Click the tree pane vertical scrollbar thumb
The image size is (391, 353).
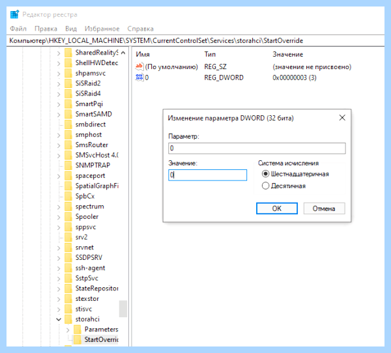click(x=123, y=309)
